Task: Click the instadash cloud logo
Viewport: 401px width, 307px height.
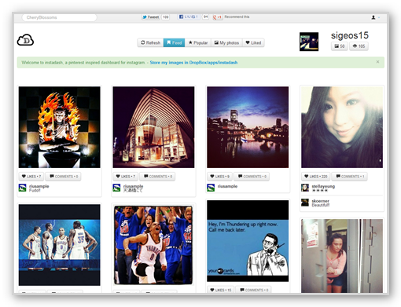Action: [25, 40]
